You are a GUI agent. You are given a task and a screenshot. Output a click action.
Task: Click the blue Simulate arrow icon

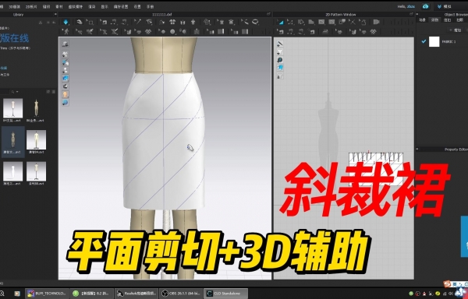coord(66,22)
